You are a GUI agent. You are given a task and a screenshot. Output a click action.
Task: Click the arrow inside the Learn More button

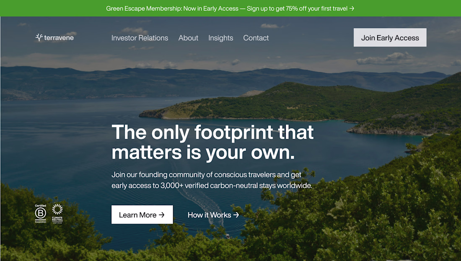pyautogui.click(x=161, y=215)
